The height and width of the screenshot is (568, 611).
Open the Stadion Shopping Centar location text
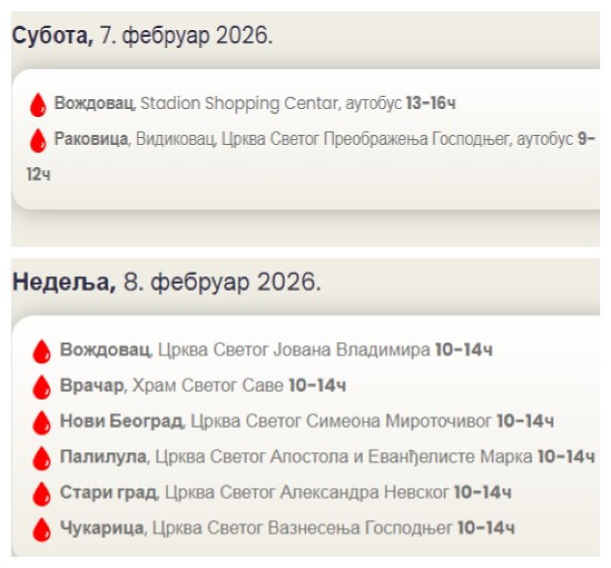pyautogui.click(x=240, y=104)
